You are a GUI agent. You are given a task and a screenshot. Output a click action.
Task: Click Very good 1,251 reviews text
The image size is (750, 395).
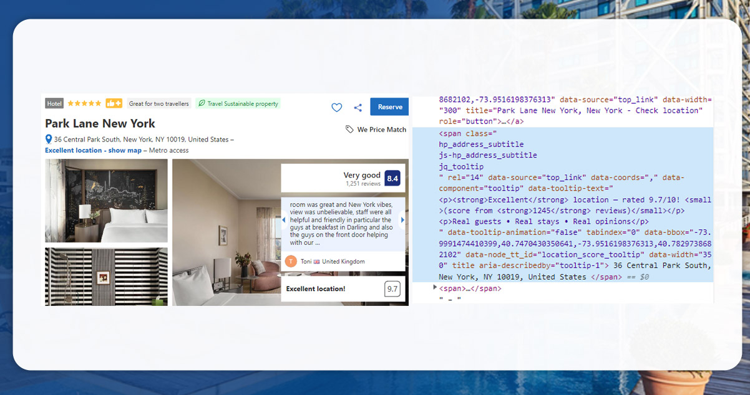coord(362,179)
